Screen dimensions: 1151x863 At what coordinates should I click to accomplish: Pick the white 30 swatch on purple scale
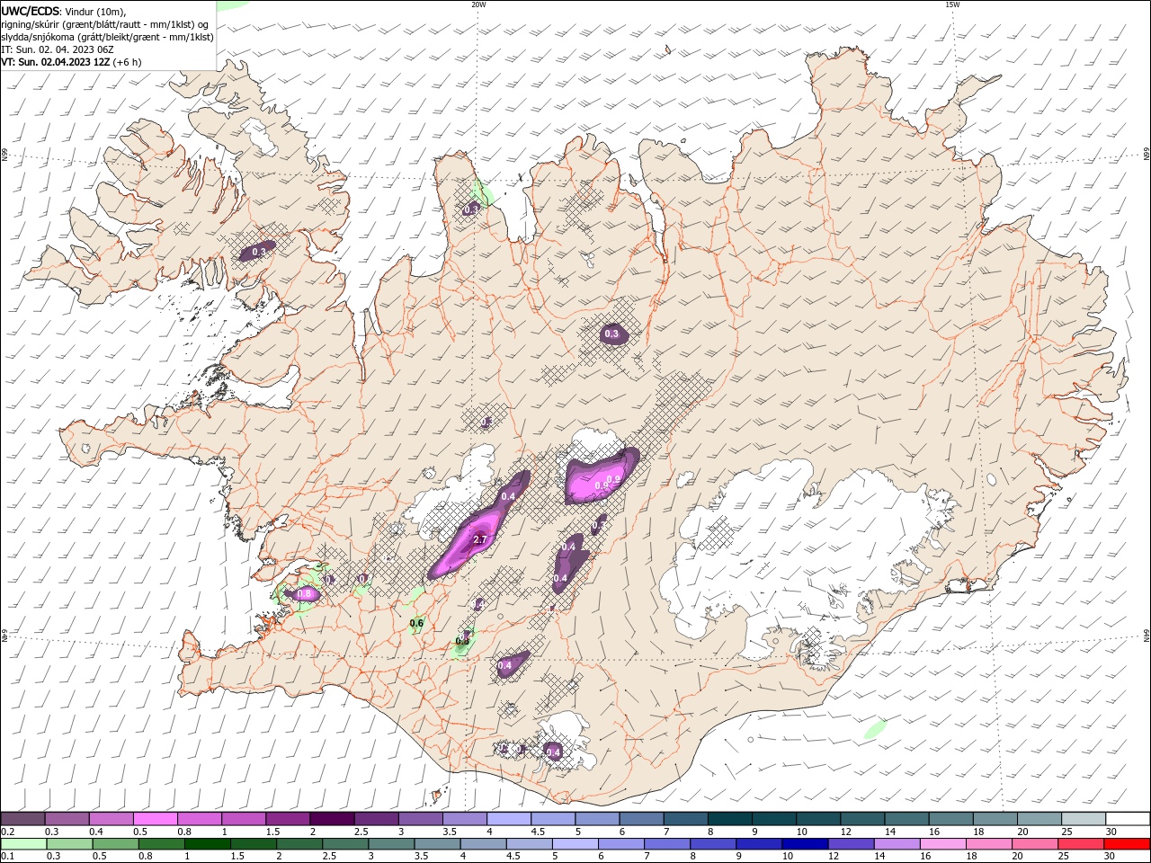point(1128,819)
